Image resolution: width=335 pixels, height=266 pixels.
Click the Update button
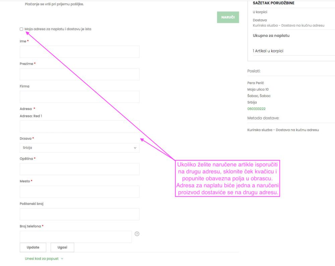(x=33, y=247)
